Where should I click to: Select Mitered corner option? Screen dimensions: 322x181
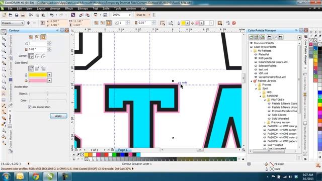click(x=31, y=56)
